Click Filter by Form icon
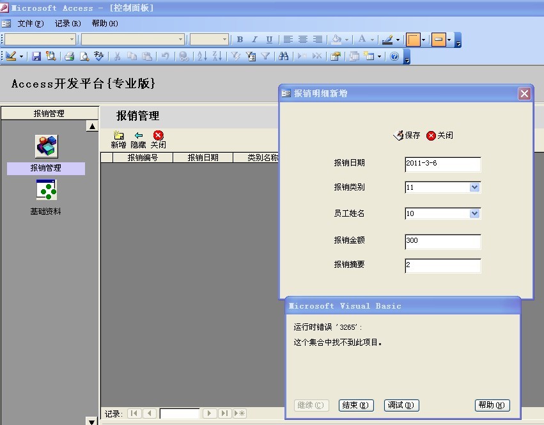 (x=251, y=56)
